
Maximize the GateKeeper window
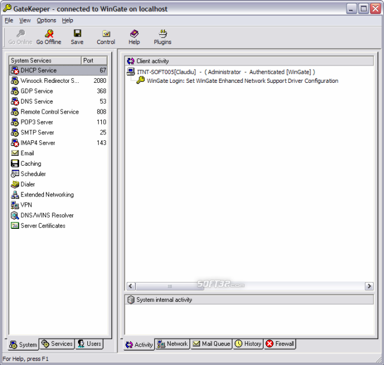coord(364,9)
